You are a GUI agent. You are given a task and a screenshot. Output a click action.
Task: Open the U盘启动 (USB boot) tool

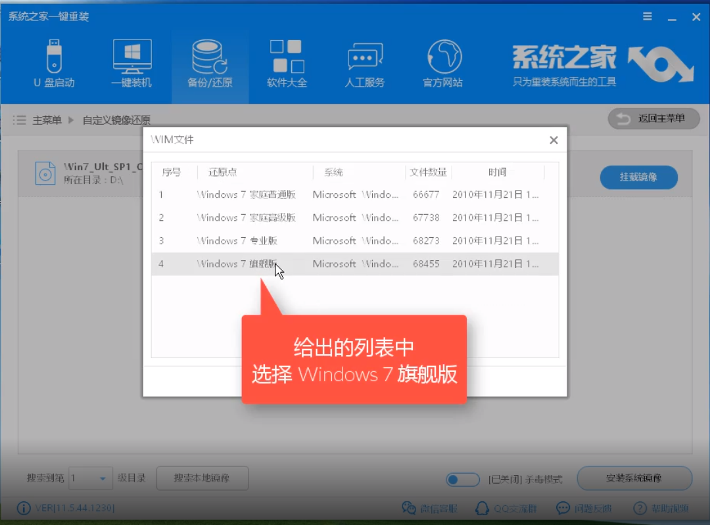point(53,62)
